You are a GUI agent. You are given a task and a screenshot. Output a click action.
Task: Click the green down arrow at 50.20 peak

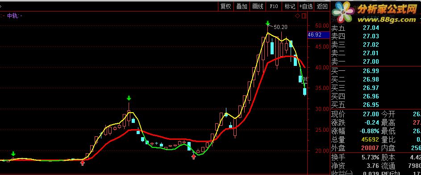point(268,23)
